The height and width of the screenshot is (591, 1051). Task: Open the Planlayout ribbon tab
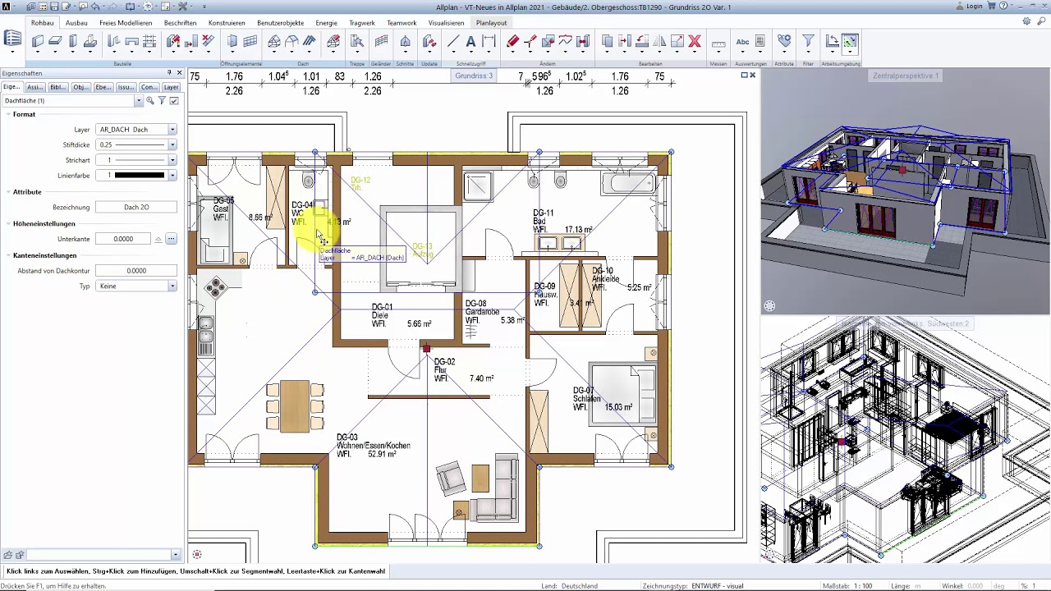(491, 23)
